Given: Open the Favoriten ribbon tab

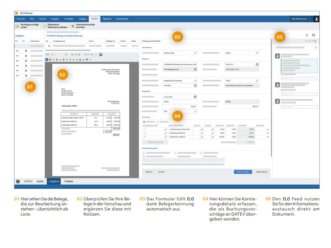Looking at the screenshot, I should point(21,19).
